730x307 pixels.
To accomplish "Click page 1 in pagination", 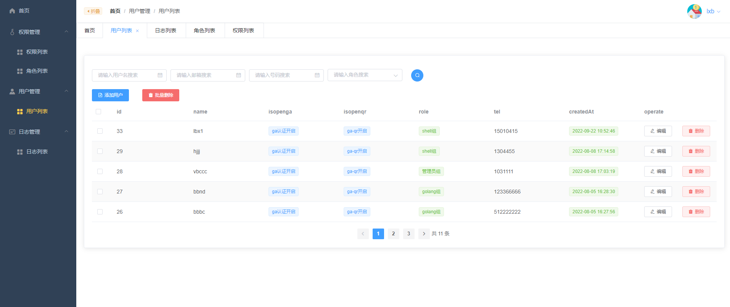I will pos(378,234).
